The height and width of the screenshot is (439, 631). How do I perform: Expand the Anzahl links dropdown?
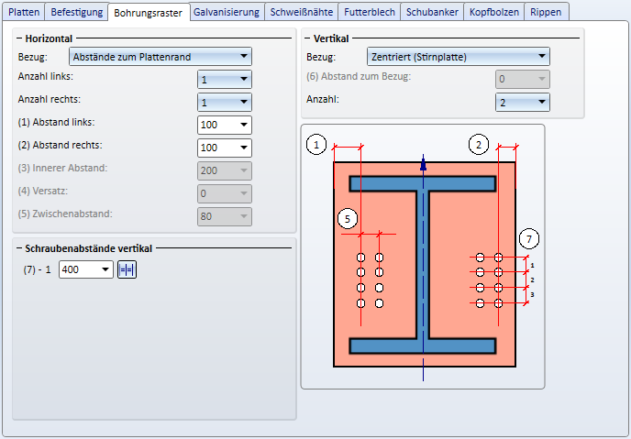(224, 80)
